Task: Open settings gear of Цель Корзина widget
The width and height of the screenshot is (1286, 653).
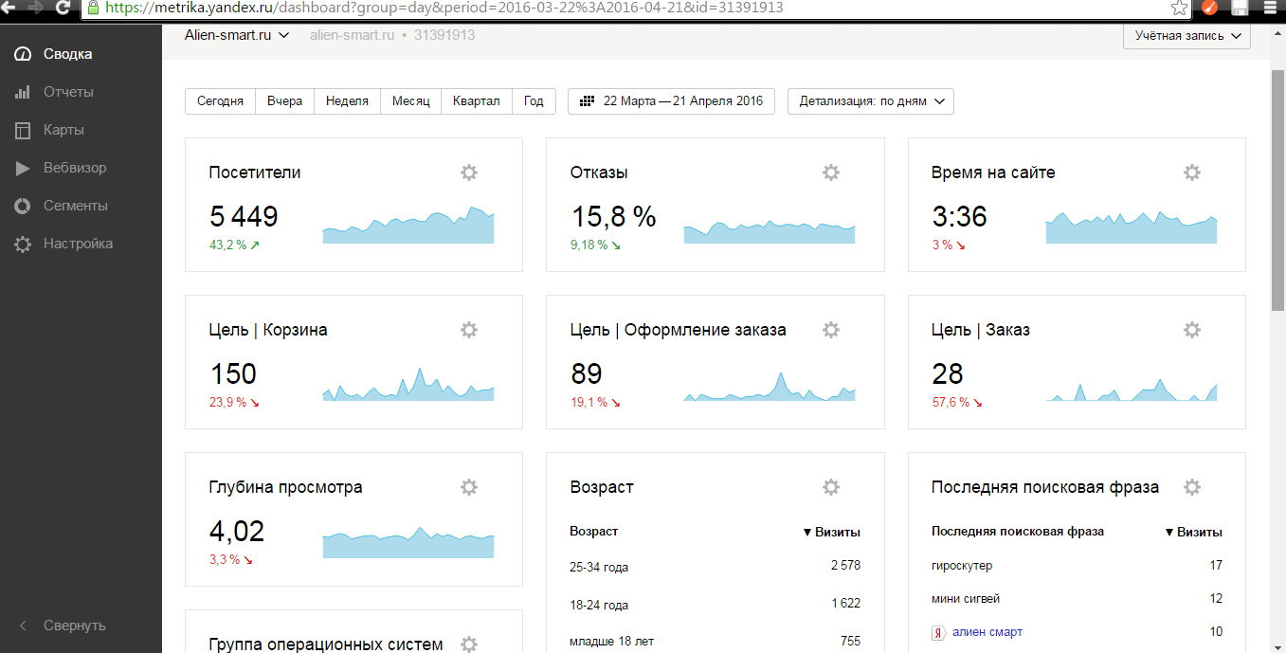Action: [x=469, y=330]
